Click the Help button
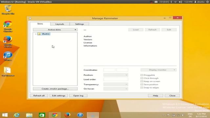The height and width of the screenshot is (118, 210). pos(156,95)
